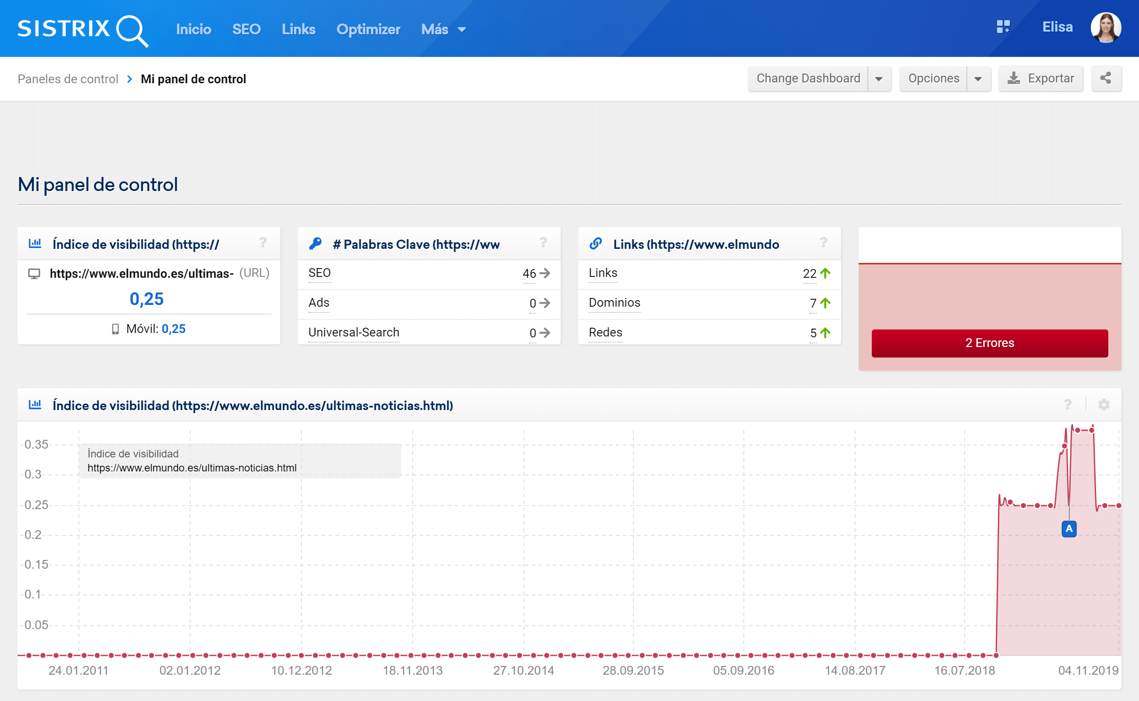Viewport: 1139px width, 701px height.
Task: Click the SISTRIX logo
Action: tap(82, 30)
